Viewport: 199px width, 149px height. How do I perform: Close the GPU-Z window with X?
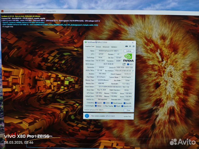[133, 43]
